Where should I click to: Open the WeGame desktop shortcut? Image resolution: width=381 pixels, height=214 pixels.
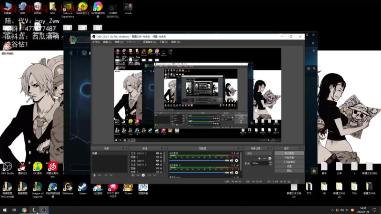click(x=68, y=189)
